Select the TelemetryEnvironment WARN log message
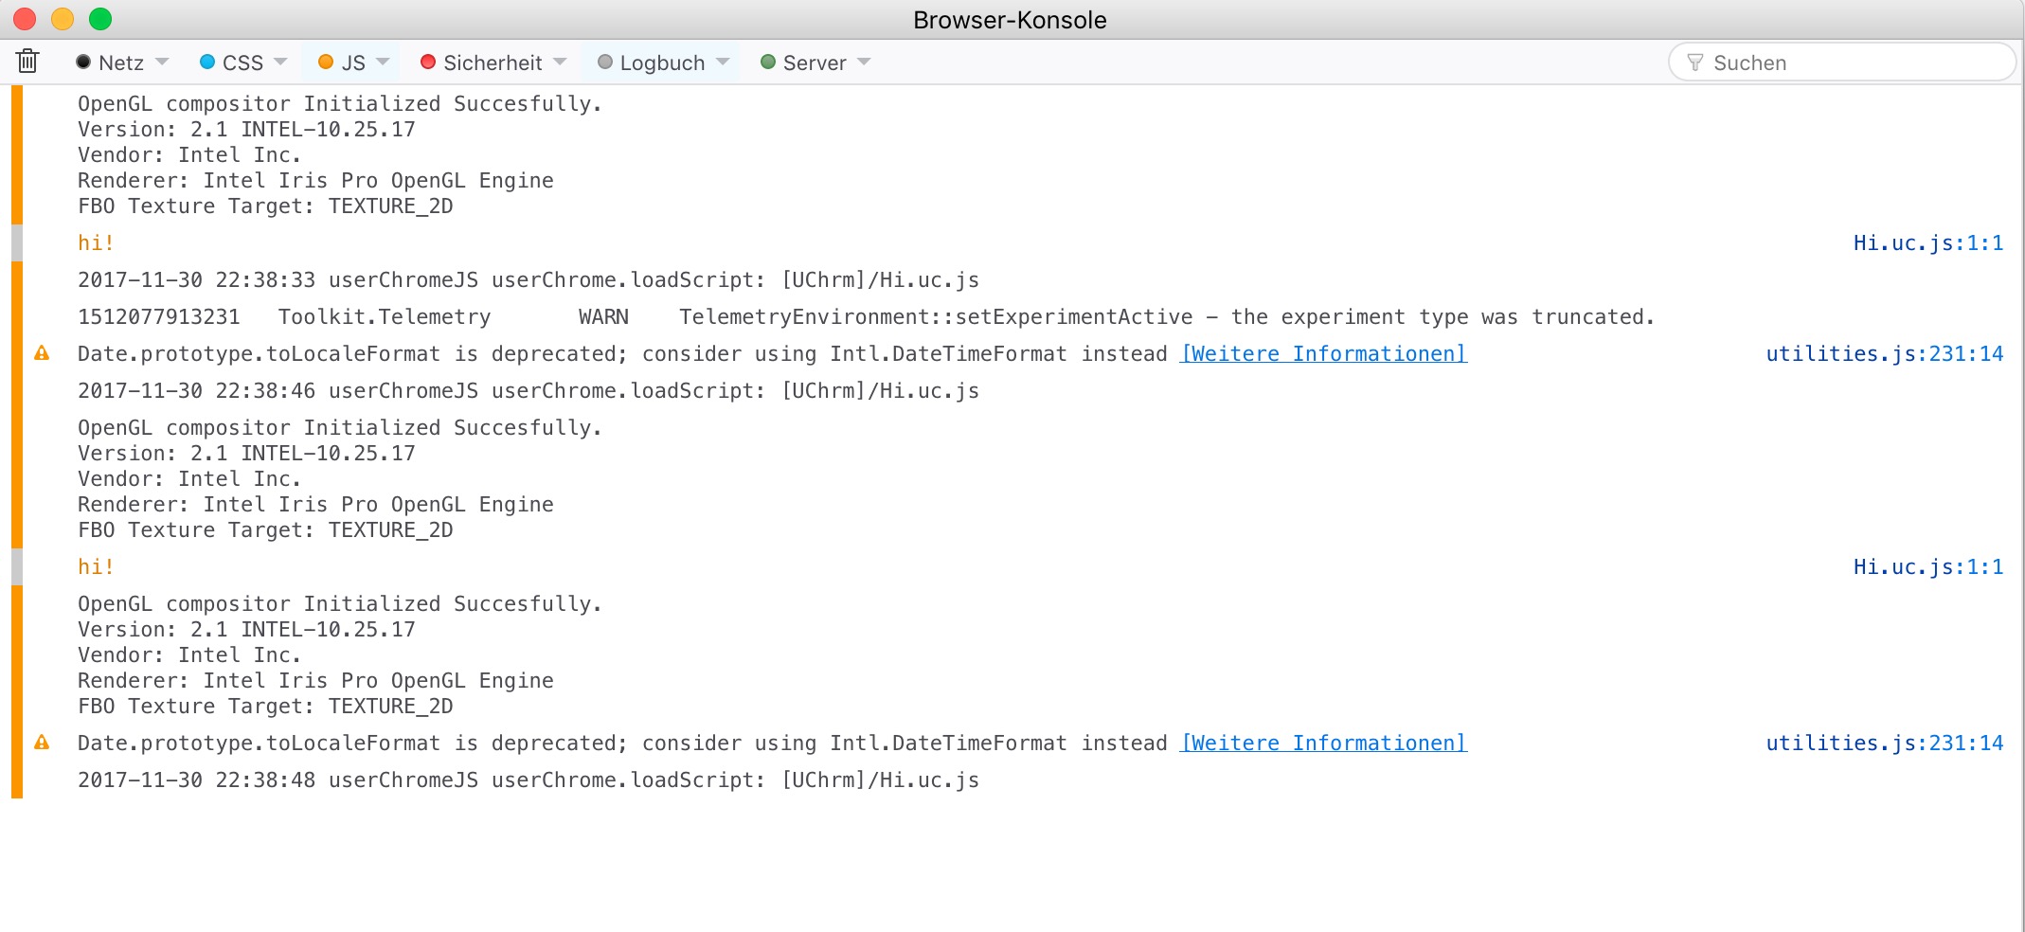The image size is (2025, 932). pyautogui.click(x=865, y=317)
